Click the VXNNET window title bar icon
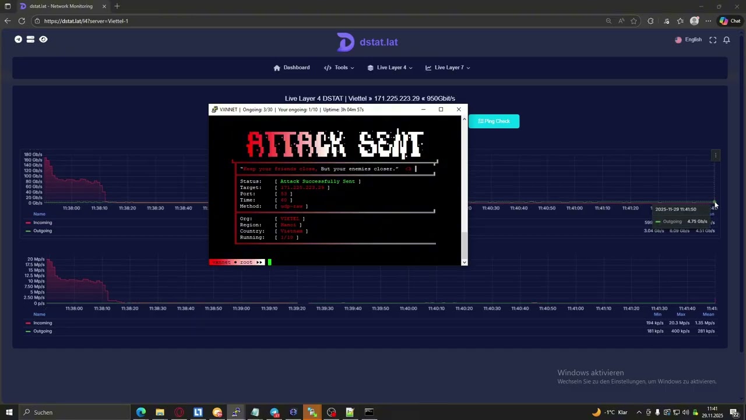Viewport: 746px width, 420px height. [x=215, y=110]
